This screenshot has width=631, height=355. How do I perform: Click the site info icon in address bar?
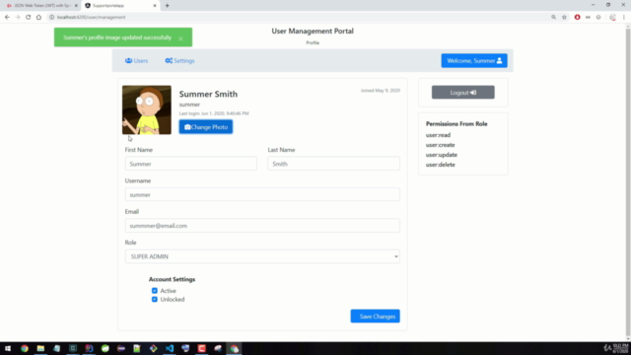(x=51, y=18)
